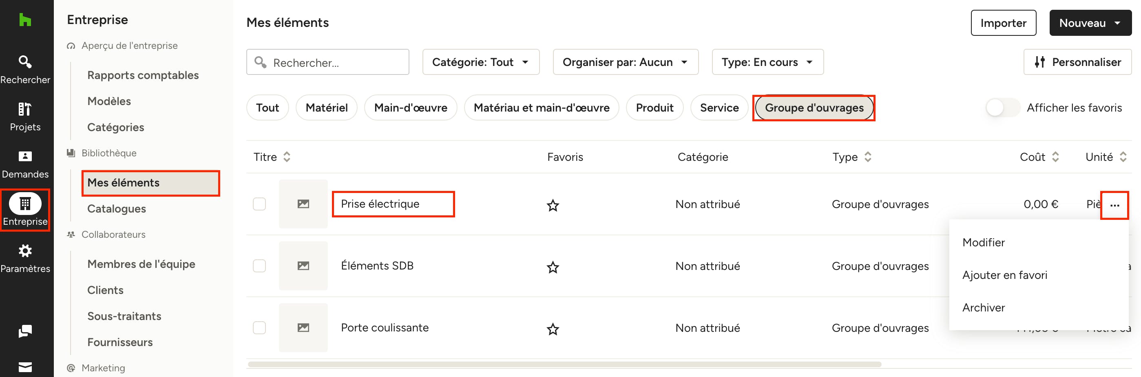The height and width of the screenshot is (377, 1141).
Task: Click the Éléments SDB image thumbnail
Action: coord(303,265)
